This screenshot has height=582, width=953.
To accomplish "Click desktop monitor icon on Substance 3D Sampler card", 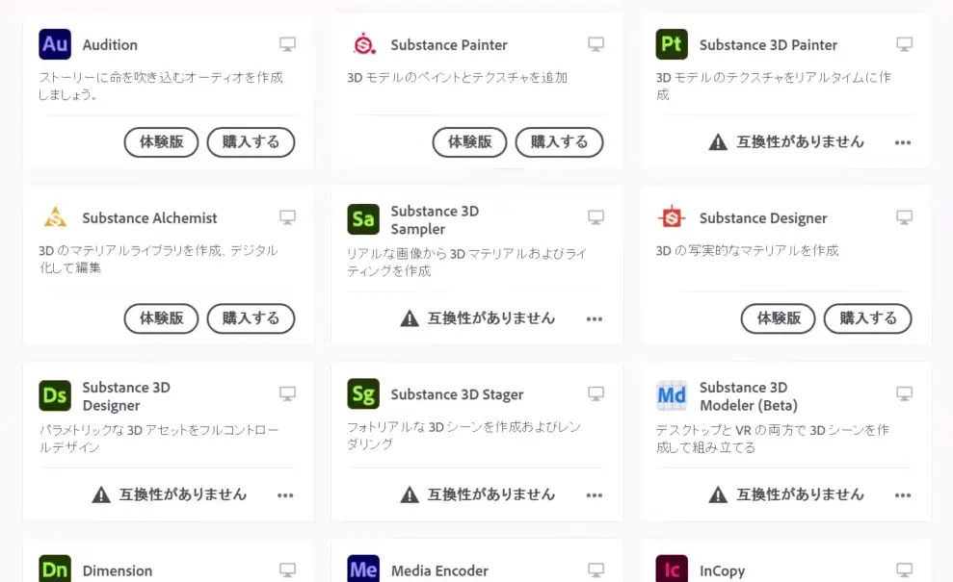I will (596, 217).
